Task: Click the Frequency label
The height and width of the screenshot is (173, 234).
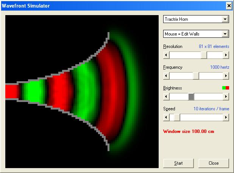Action: pyautogui.click(x=173, y=67)
